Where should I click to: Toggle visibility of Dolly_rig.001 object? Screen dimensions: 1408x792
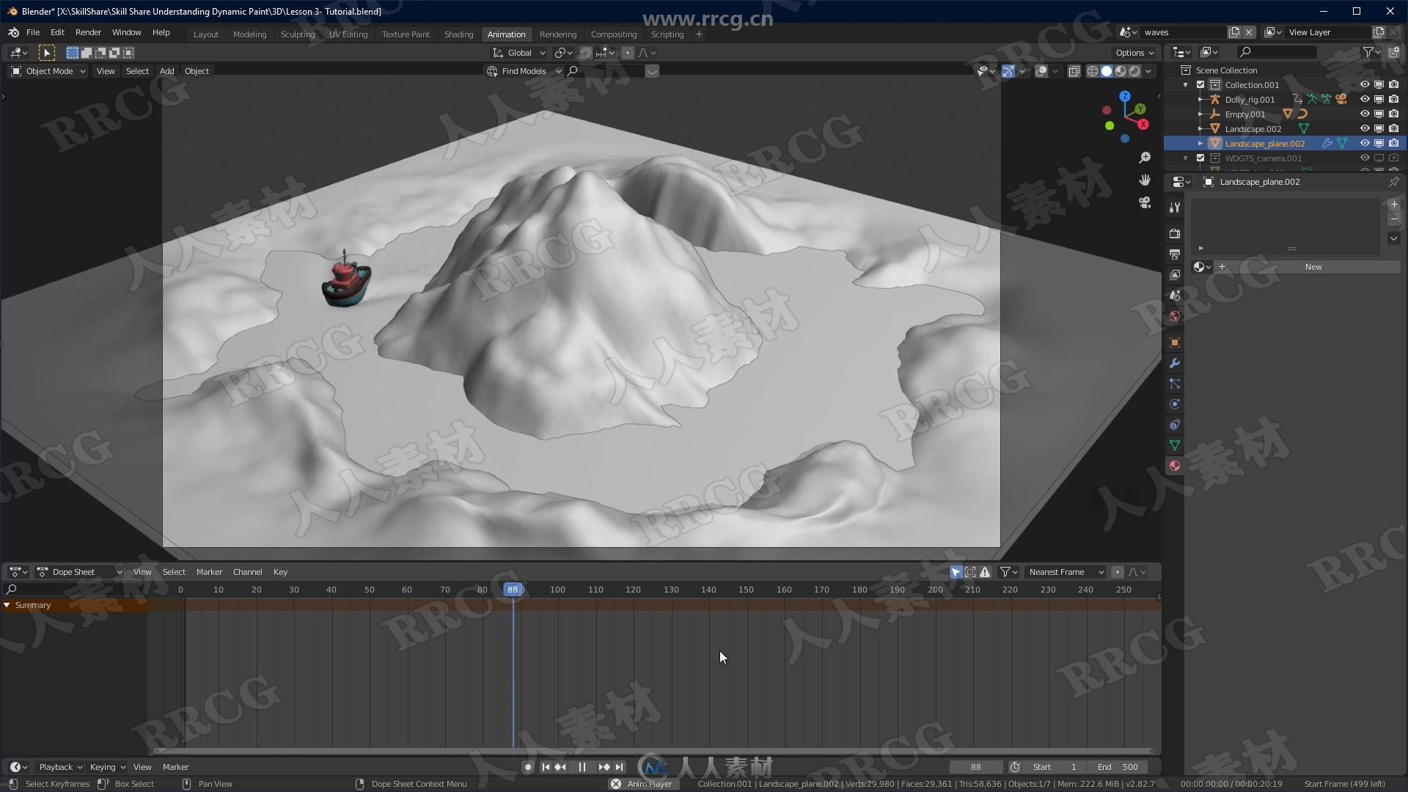(x=1365, y=99)
